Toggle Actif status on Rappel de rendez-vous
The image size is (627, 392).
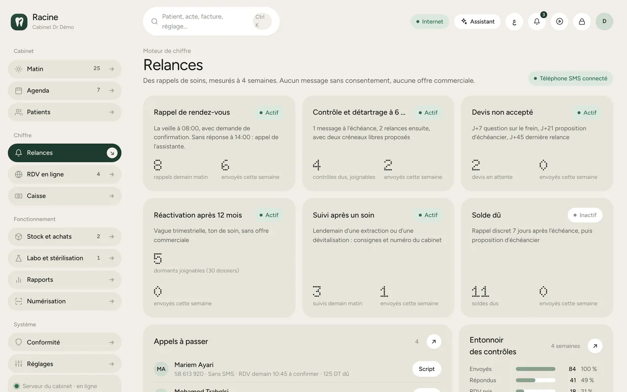pos(269,113)
